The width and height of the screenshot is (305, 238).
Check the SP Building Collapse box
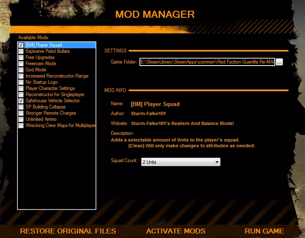21,107
